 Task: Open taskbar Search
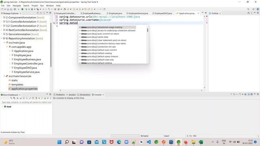point(67,142)
